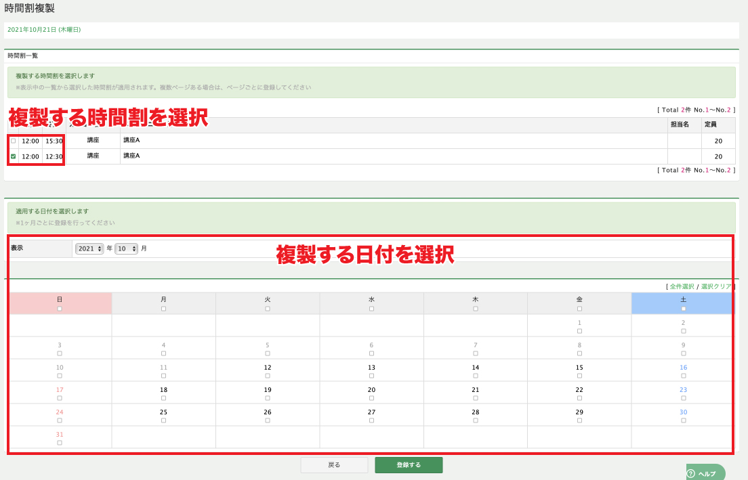Viewport: 748px width, 480px height.
Task: Click the 全件選択 select-all link
Action: point(682,286)
